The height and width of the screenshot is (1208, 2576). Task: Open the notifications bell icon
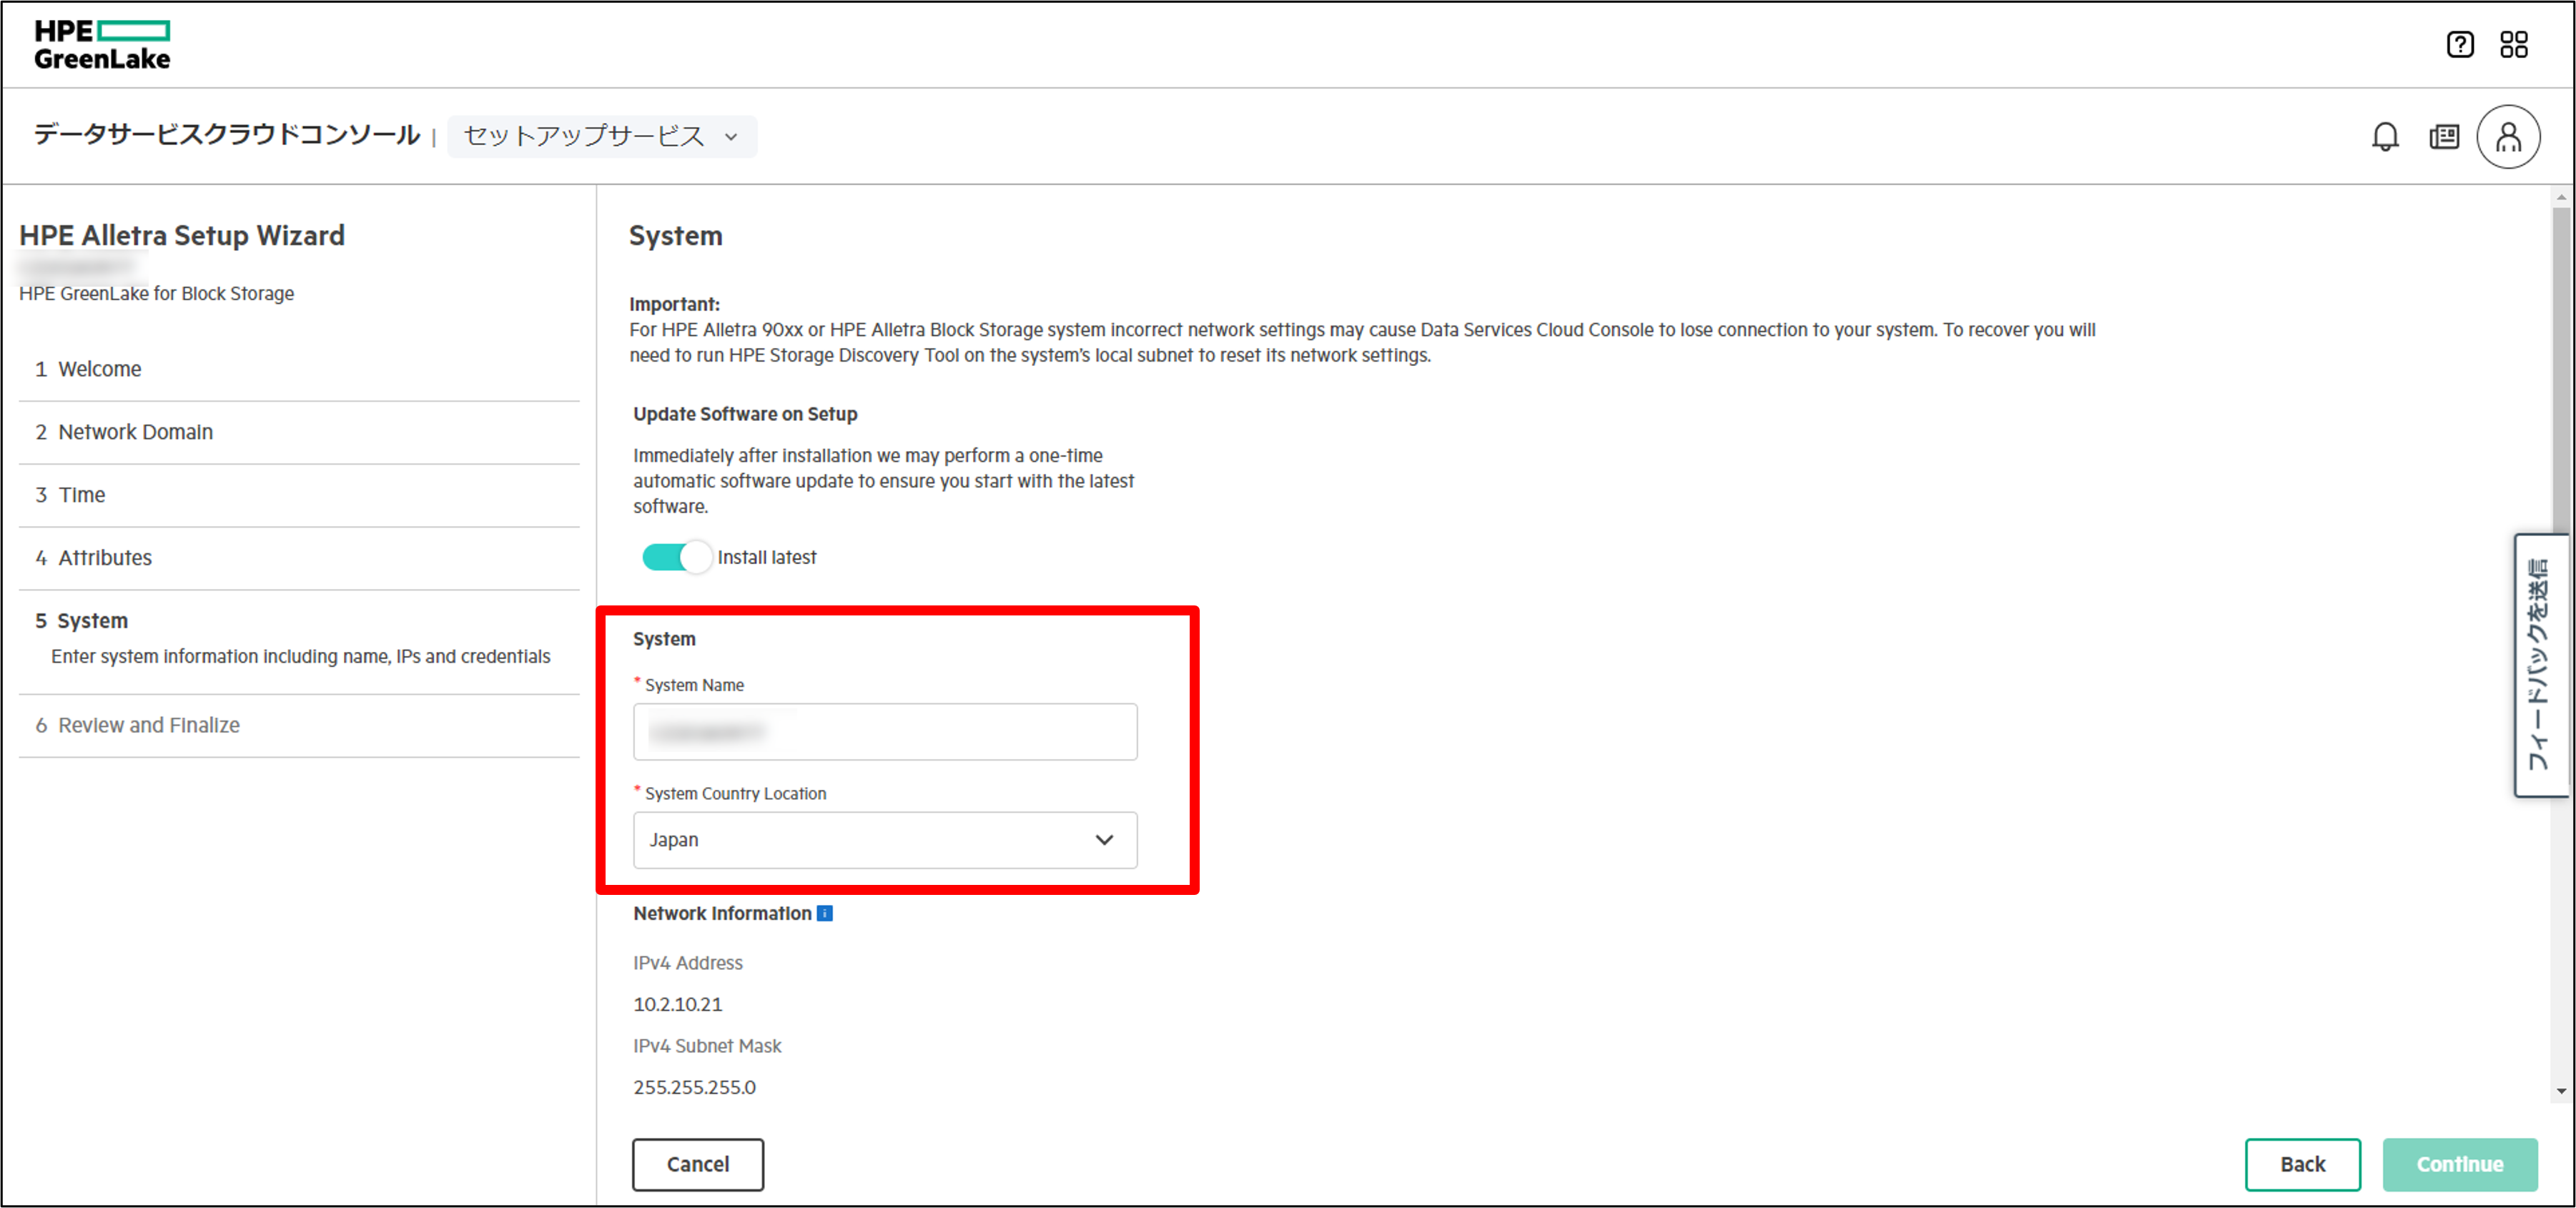pyautogui.click(x=2385, y=137)
